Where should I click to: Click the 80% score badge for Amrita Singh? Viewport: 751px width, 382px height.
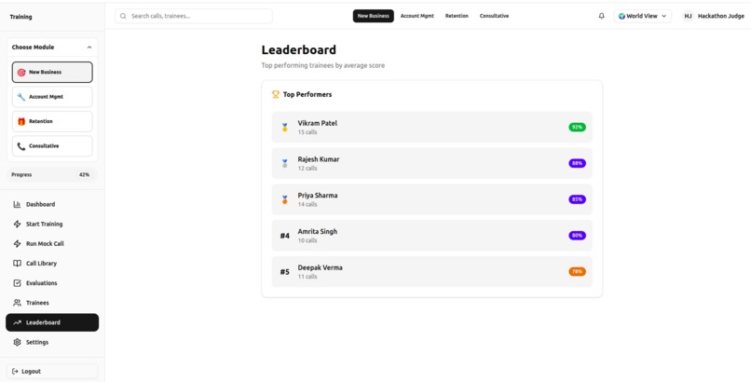(x=577, y=236)
